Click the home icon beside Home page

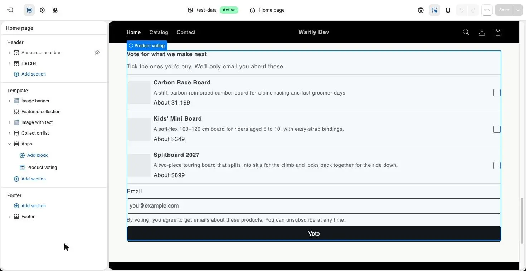[x=253, y=10]
